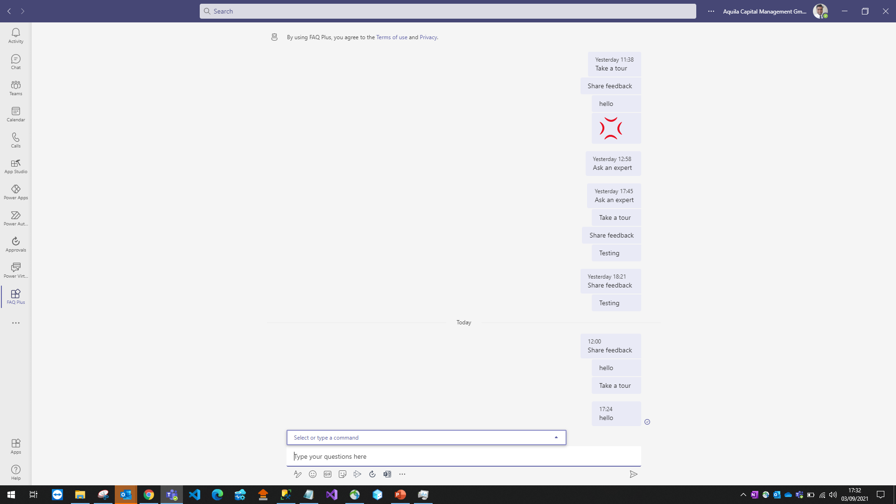
Task: Open App Studio from the sidebar
Action: 15,166
